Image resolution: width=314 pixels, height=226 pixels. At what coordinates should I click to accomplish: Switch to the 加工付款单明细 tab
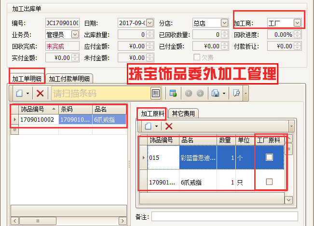tap(70, 79)
